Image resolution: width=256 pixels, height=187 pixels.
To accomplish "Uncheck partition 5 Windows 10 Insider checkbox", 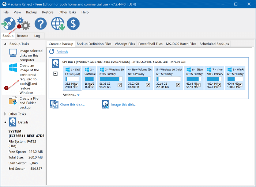I will click(x=178, y=85).
